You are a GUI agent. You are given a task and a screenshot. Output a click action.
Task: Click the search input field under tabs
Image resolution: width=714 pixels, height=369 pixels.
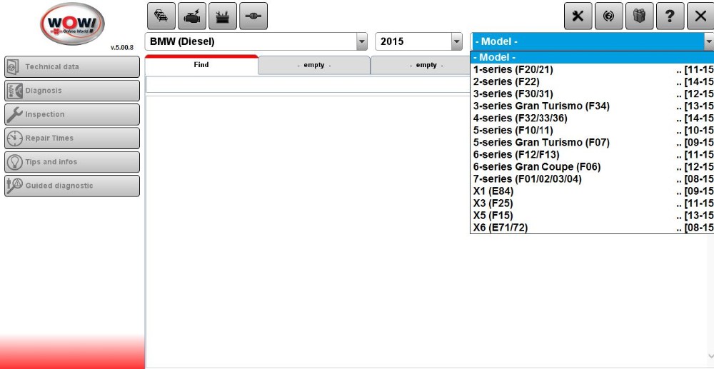[x=307, y=85]
